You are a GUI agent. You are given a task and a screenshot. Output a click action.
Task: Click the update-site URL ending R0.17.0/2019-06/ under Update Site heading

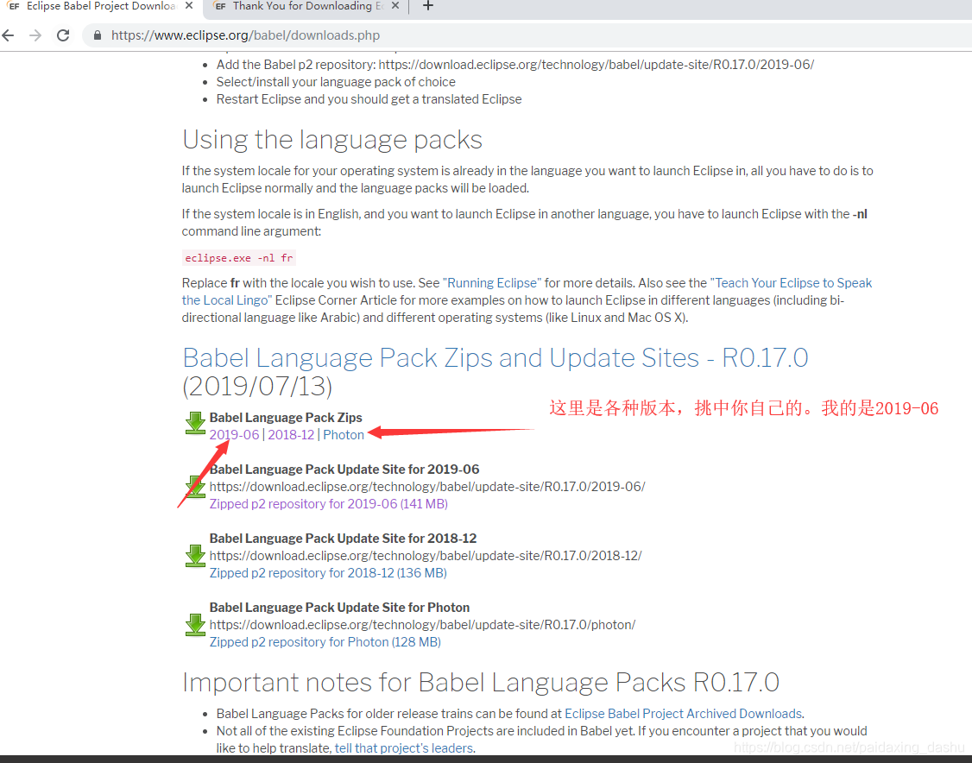pos(427,487)
